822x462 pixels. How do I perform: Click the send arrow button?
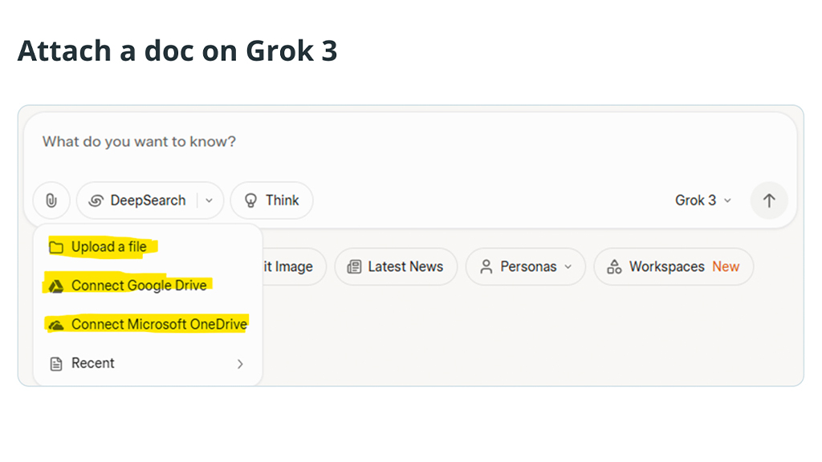pyautogui.click(x=768, y=200)
